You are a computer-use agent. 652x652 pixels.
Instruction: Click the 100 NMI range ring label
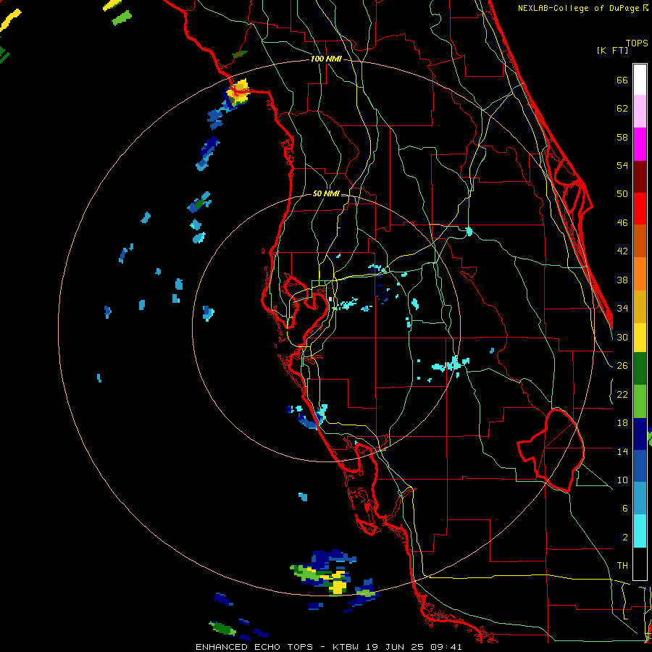coord(326,59)
